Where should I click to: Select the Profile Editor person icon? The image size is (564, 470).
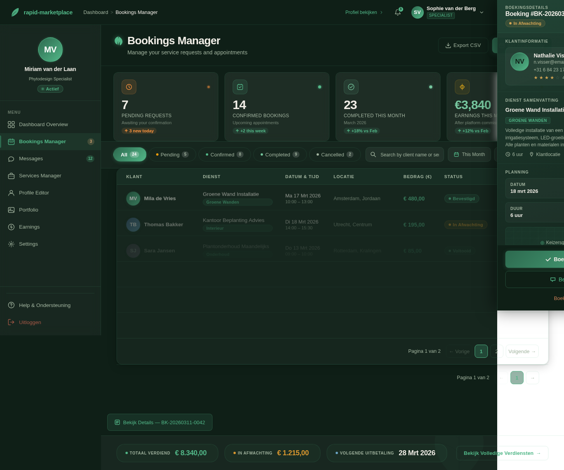tap(11, 193)
